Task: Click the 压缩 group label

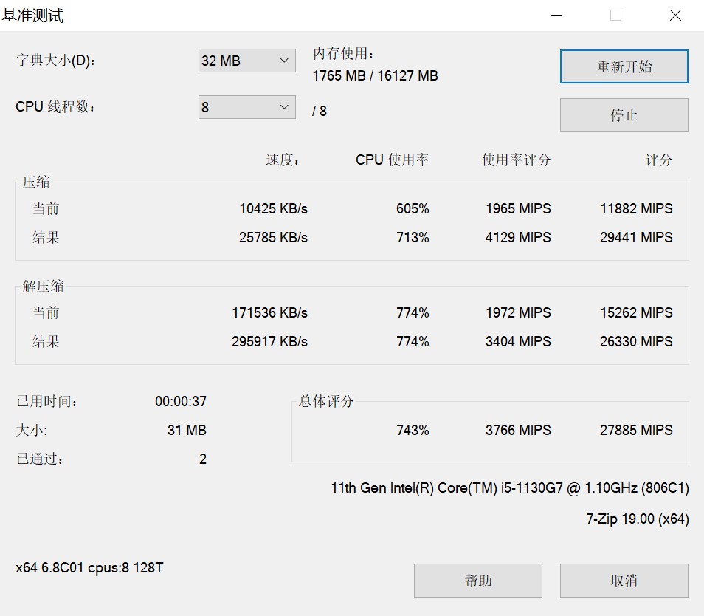Action: 36,182
